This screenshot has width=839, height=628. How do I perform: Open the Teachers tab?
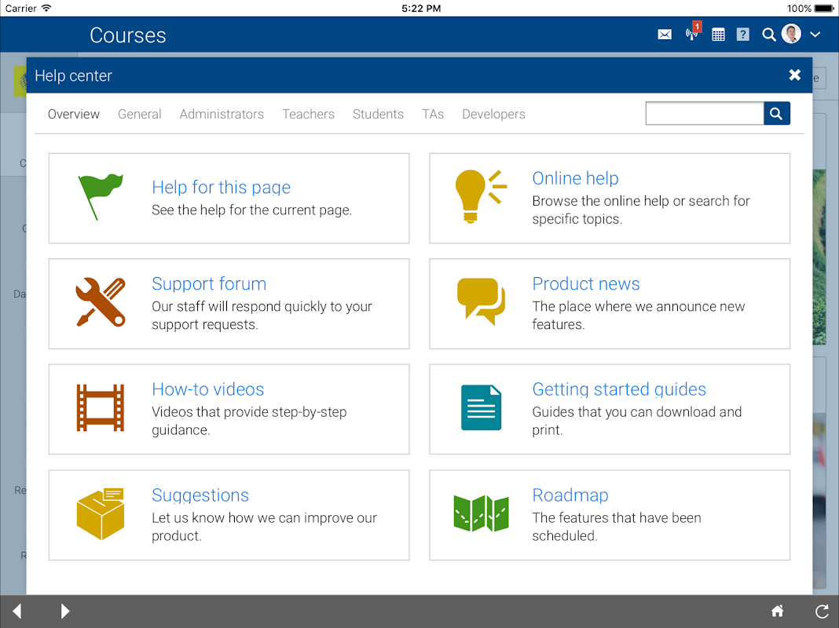(308, 115)
